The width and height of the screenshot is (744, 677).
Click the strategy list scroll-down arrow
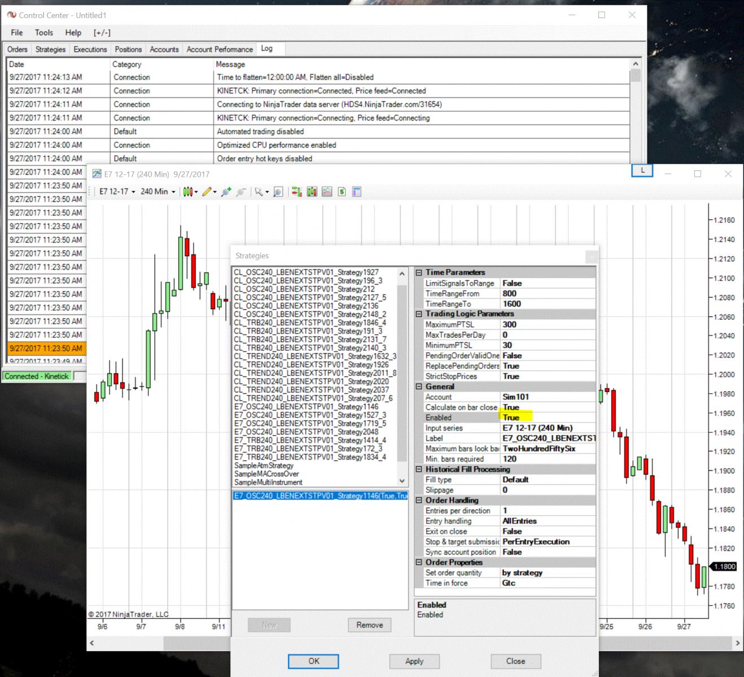click(402, 481)
